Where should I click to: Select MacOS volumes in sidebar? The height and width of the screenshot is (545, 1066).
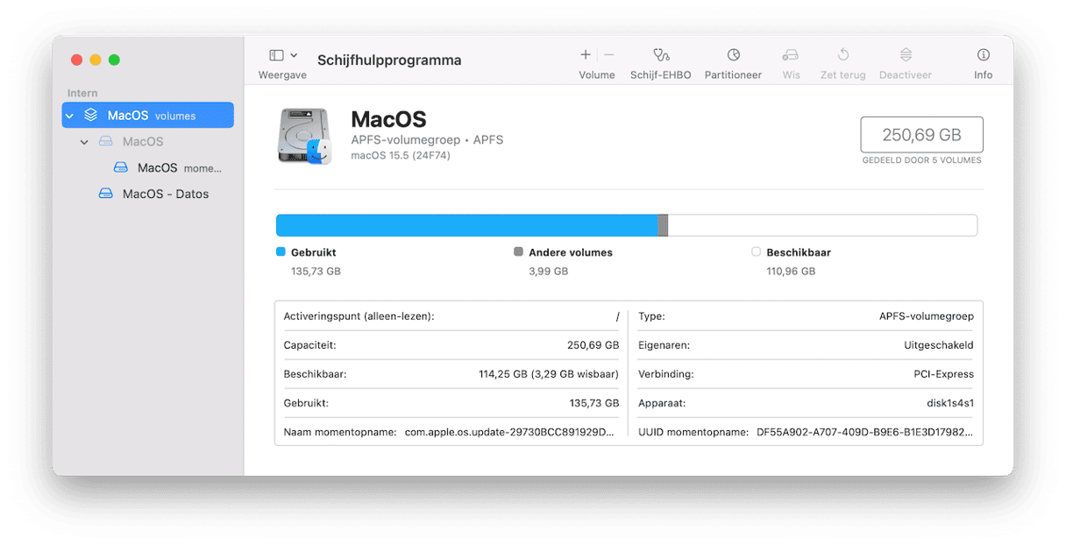tap(148, 116)
